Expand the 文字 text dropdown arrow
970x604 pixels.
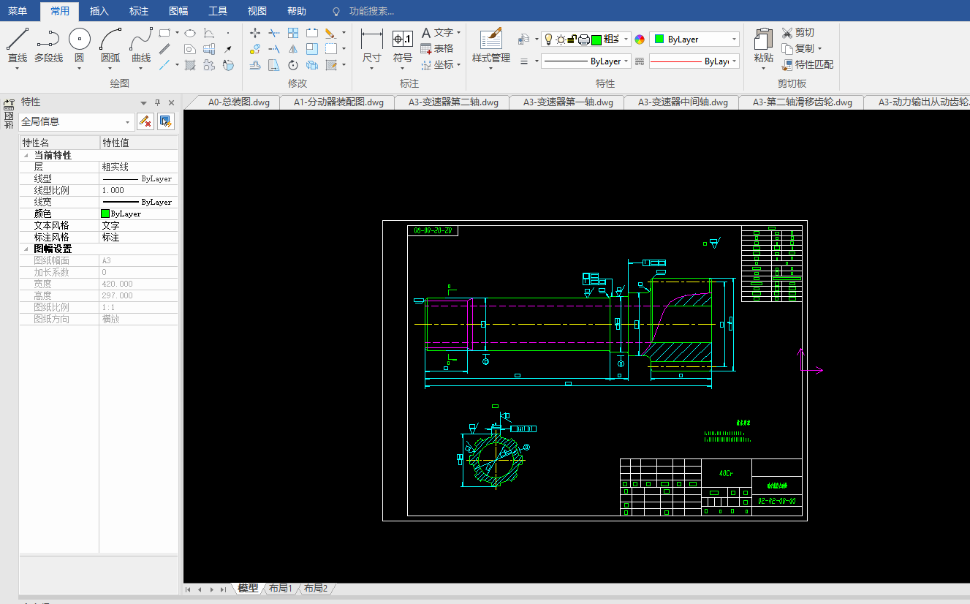click(458, 33)
